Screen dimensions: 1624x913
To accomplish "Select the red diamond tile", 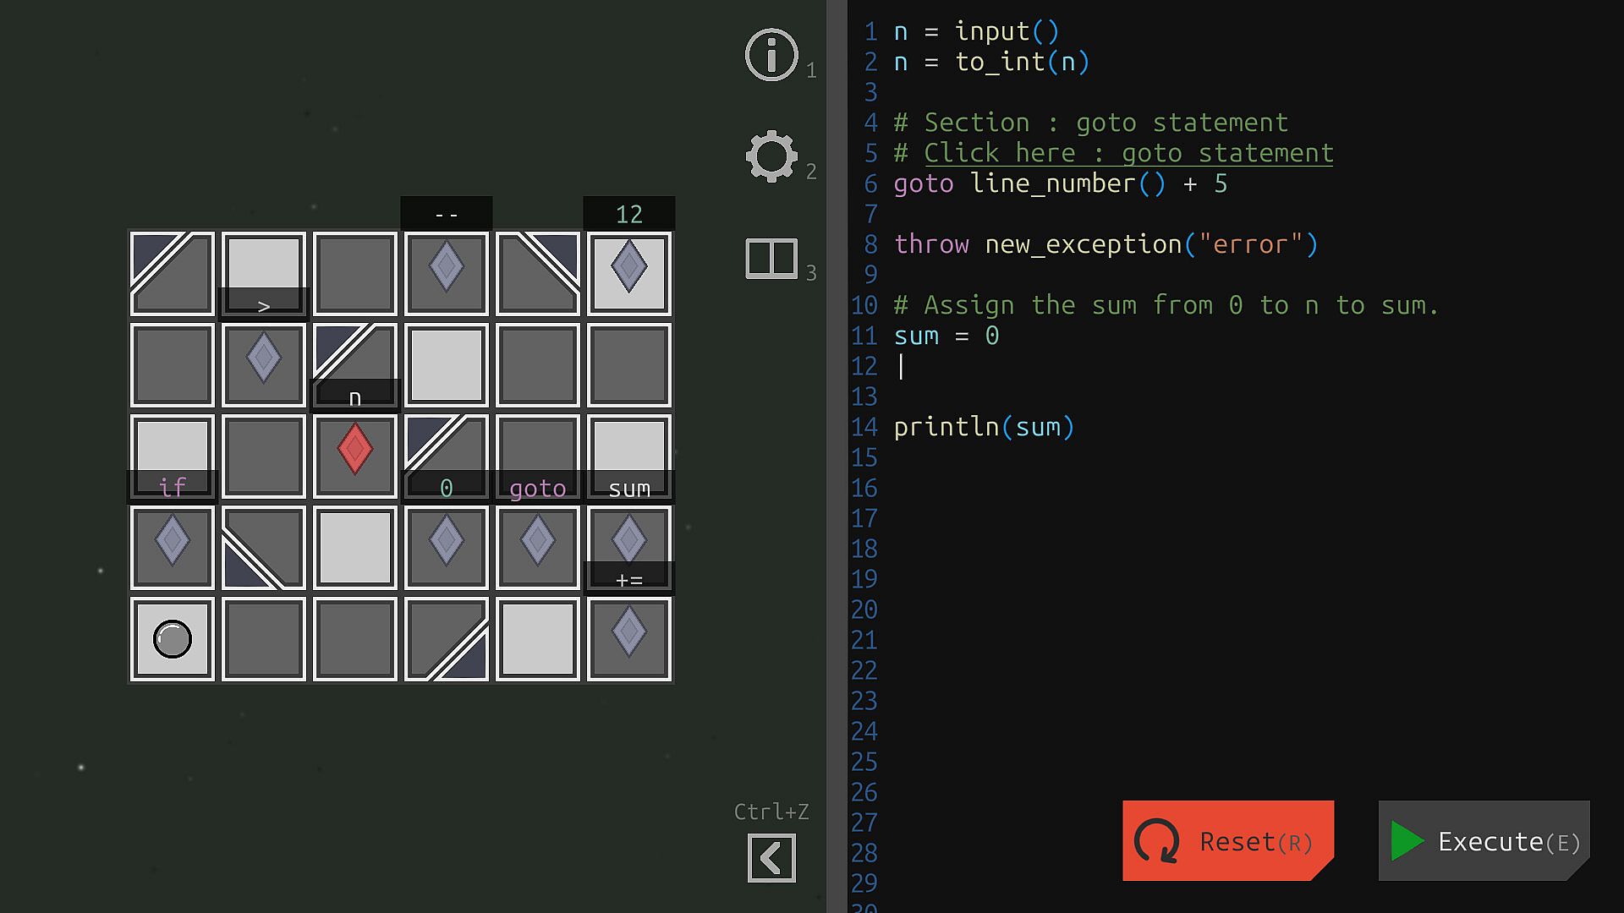I will [x=354, y=449].
